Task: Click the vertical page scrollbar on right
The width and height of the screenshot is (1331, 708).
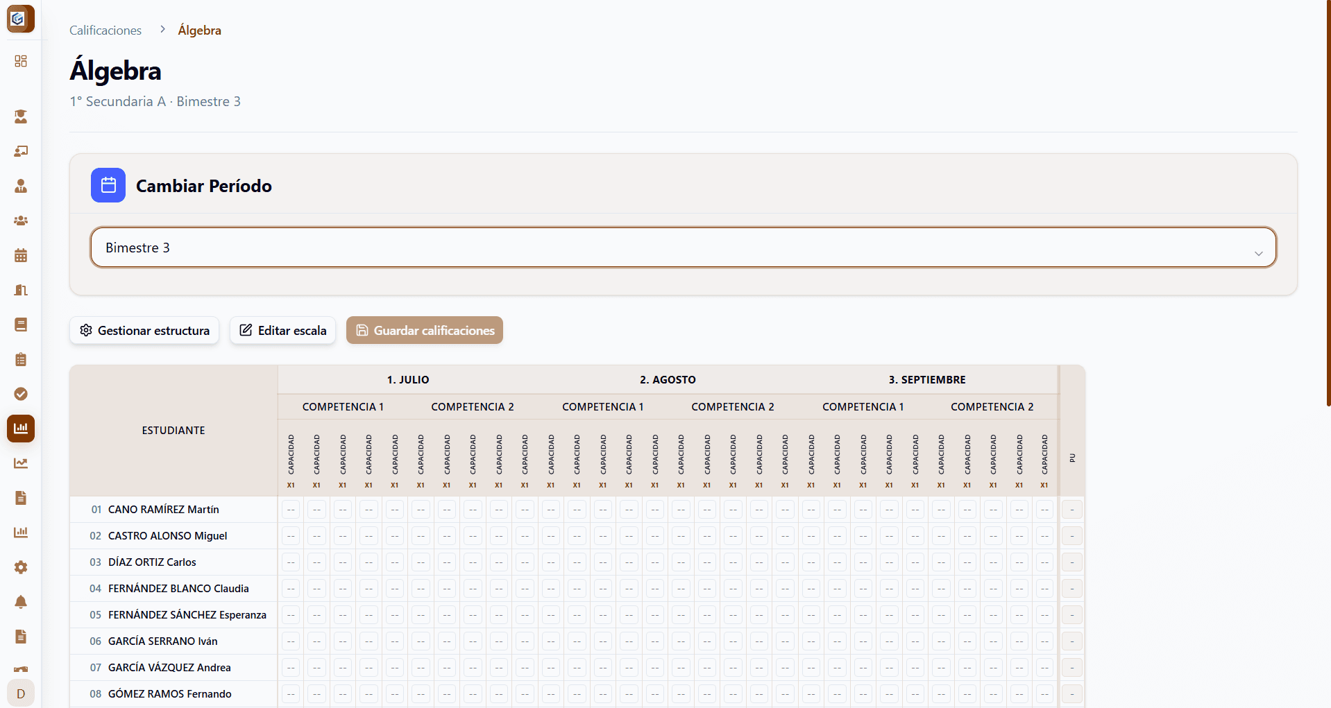Action: pyautogui.click(x=1328, y=208)
